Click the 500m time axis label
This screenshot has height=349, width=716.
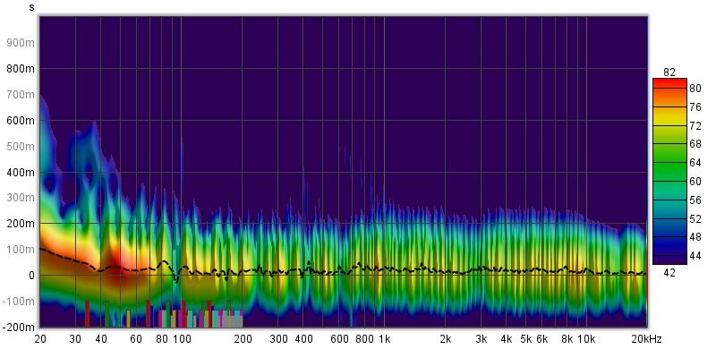click(x=21, y=146)
